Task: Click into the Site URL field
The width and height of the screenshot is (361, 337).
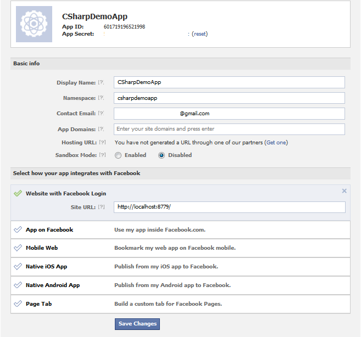Action: tap(230, 207)
